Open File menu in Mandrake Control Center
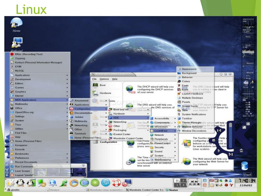This screenshot has width=261, height=196. 94,79
